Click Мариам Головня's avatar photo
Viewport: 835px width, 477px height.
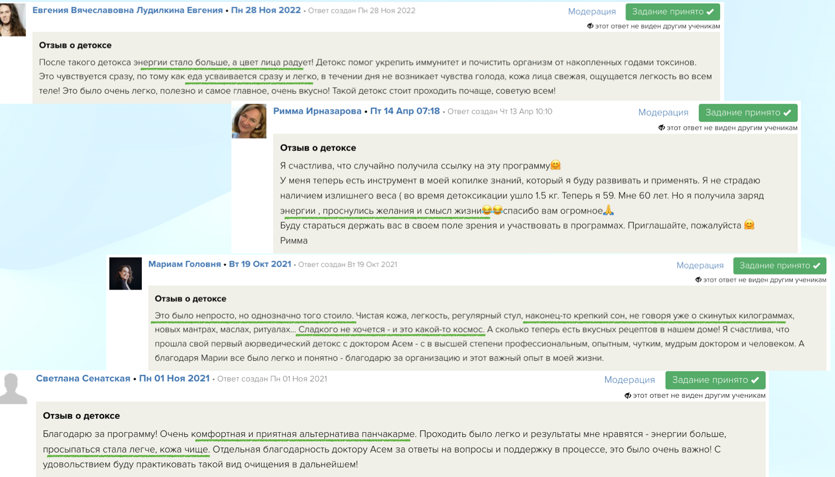(x=126, y=274)
